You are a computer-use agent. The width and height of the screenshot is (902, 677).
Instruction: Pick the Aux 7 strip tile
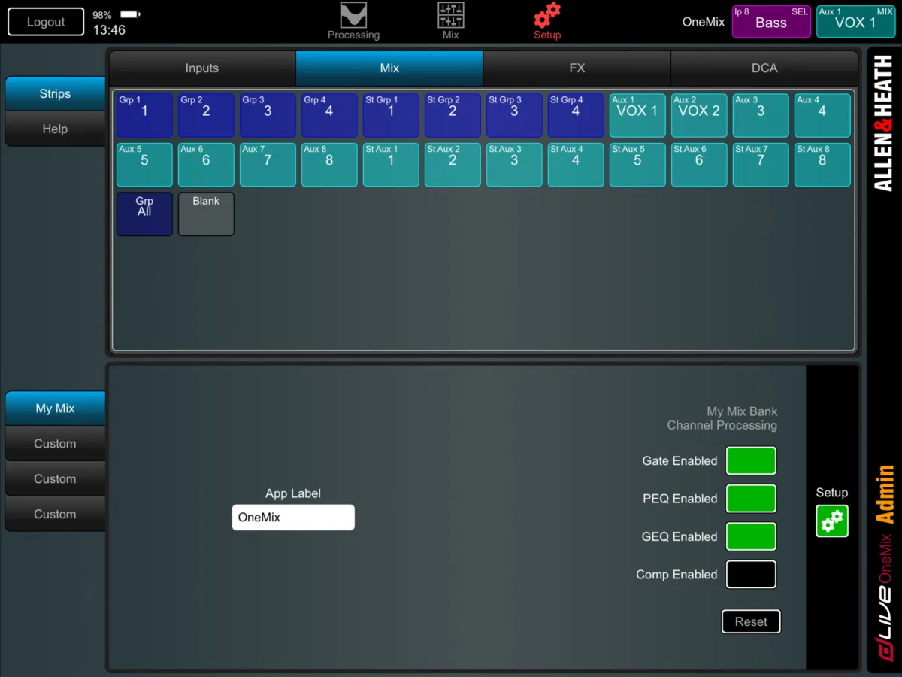click(x=268, y=165)
